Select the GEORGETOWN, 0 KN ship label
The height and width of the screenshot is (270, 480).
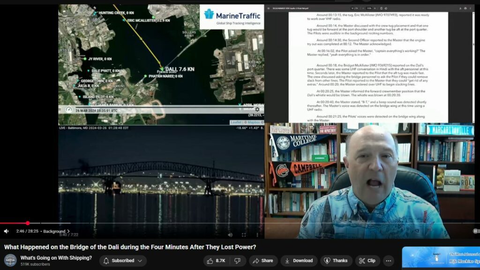[97, 81]
